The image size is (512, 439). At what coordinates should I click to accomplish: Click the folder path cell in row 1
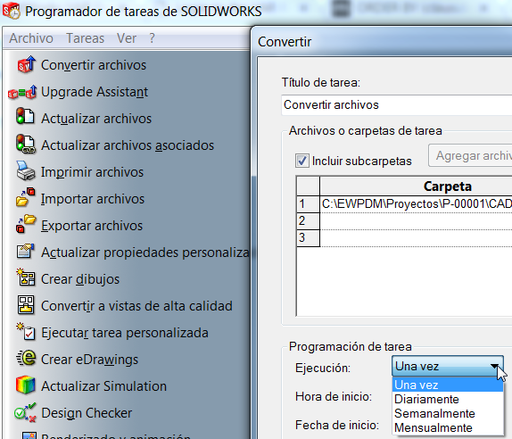coord(416,203)
